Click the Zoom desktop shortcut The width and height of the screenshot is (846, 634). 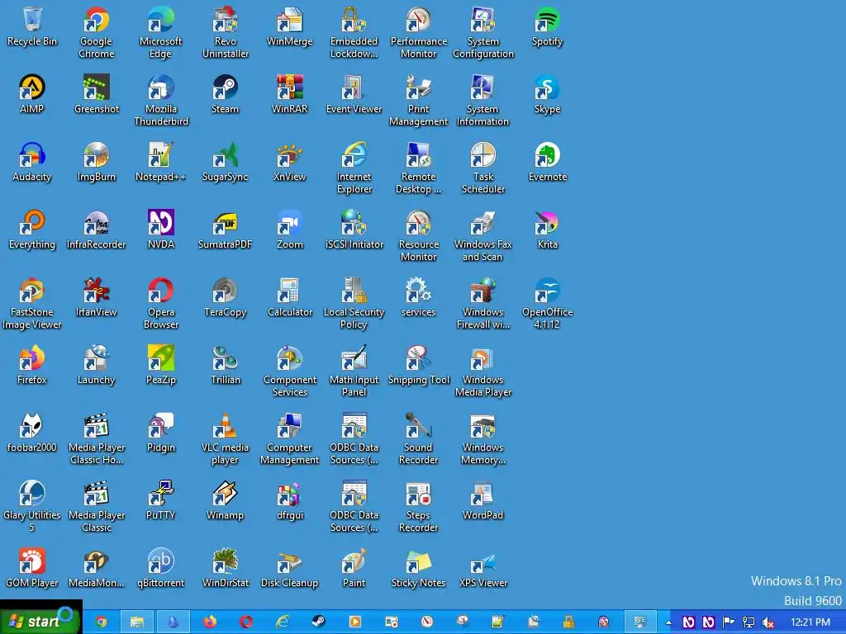(290, 229)
